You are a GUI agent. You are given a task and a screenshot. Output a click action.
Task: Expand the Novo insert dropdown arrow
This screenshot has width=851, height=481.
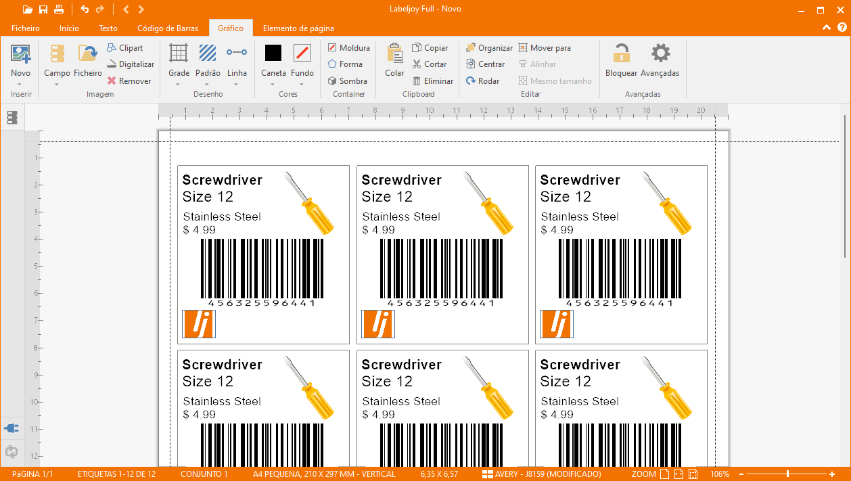click(x=20, y=85)
